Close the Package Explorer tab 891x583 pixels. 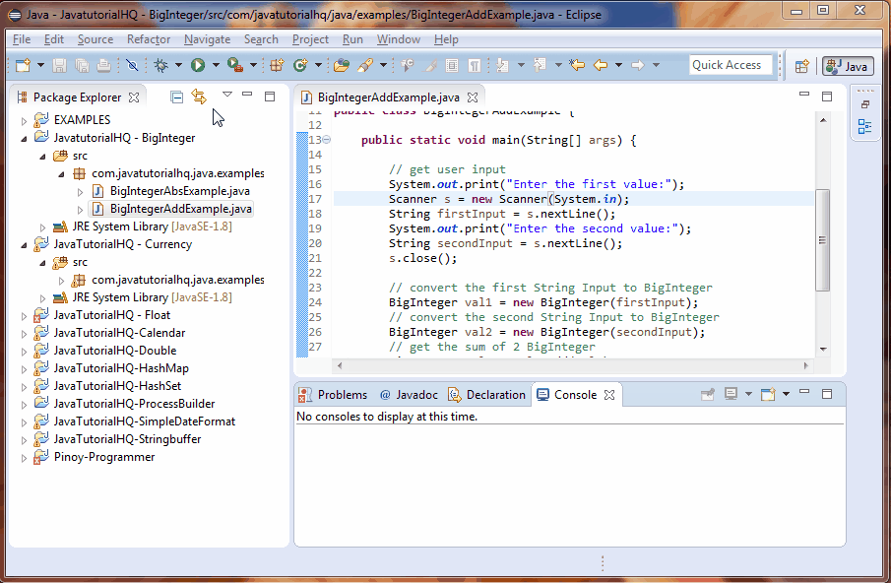pyautogui.click(x=134, y=97)
